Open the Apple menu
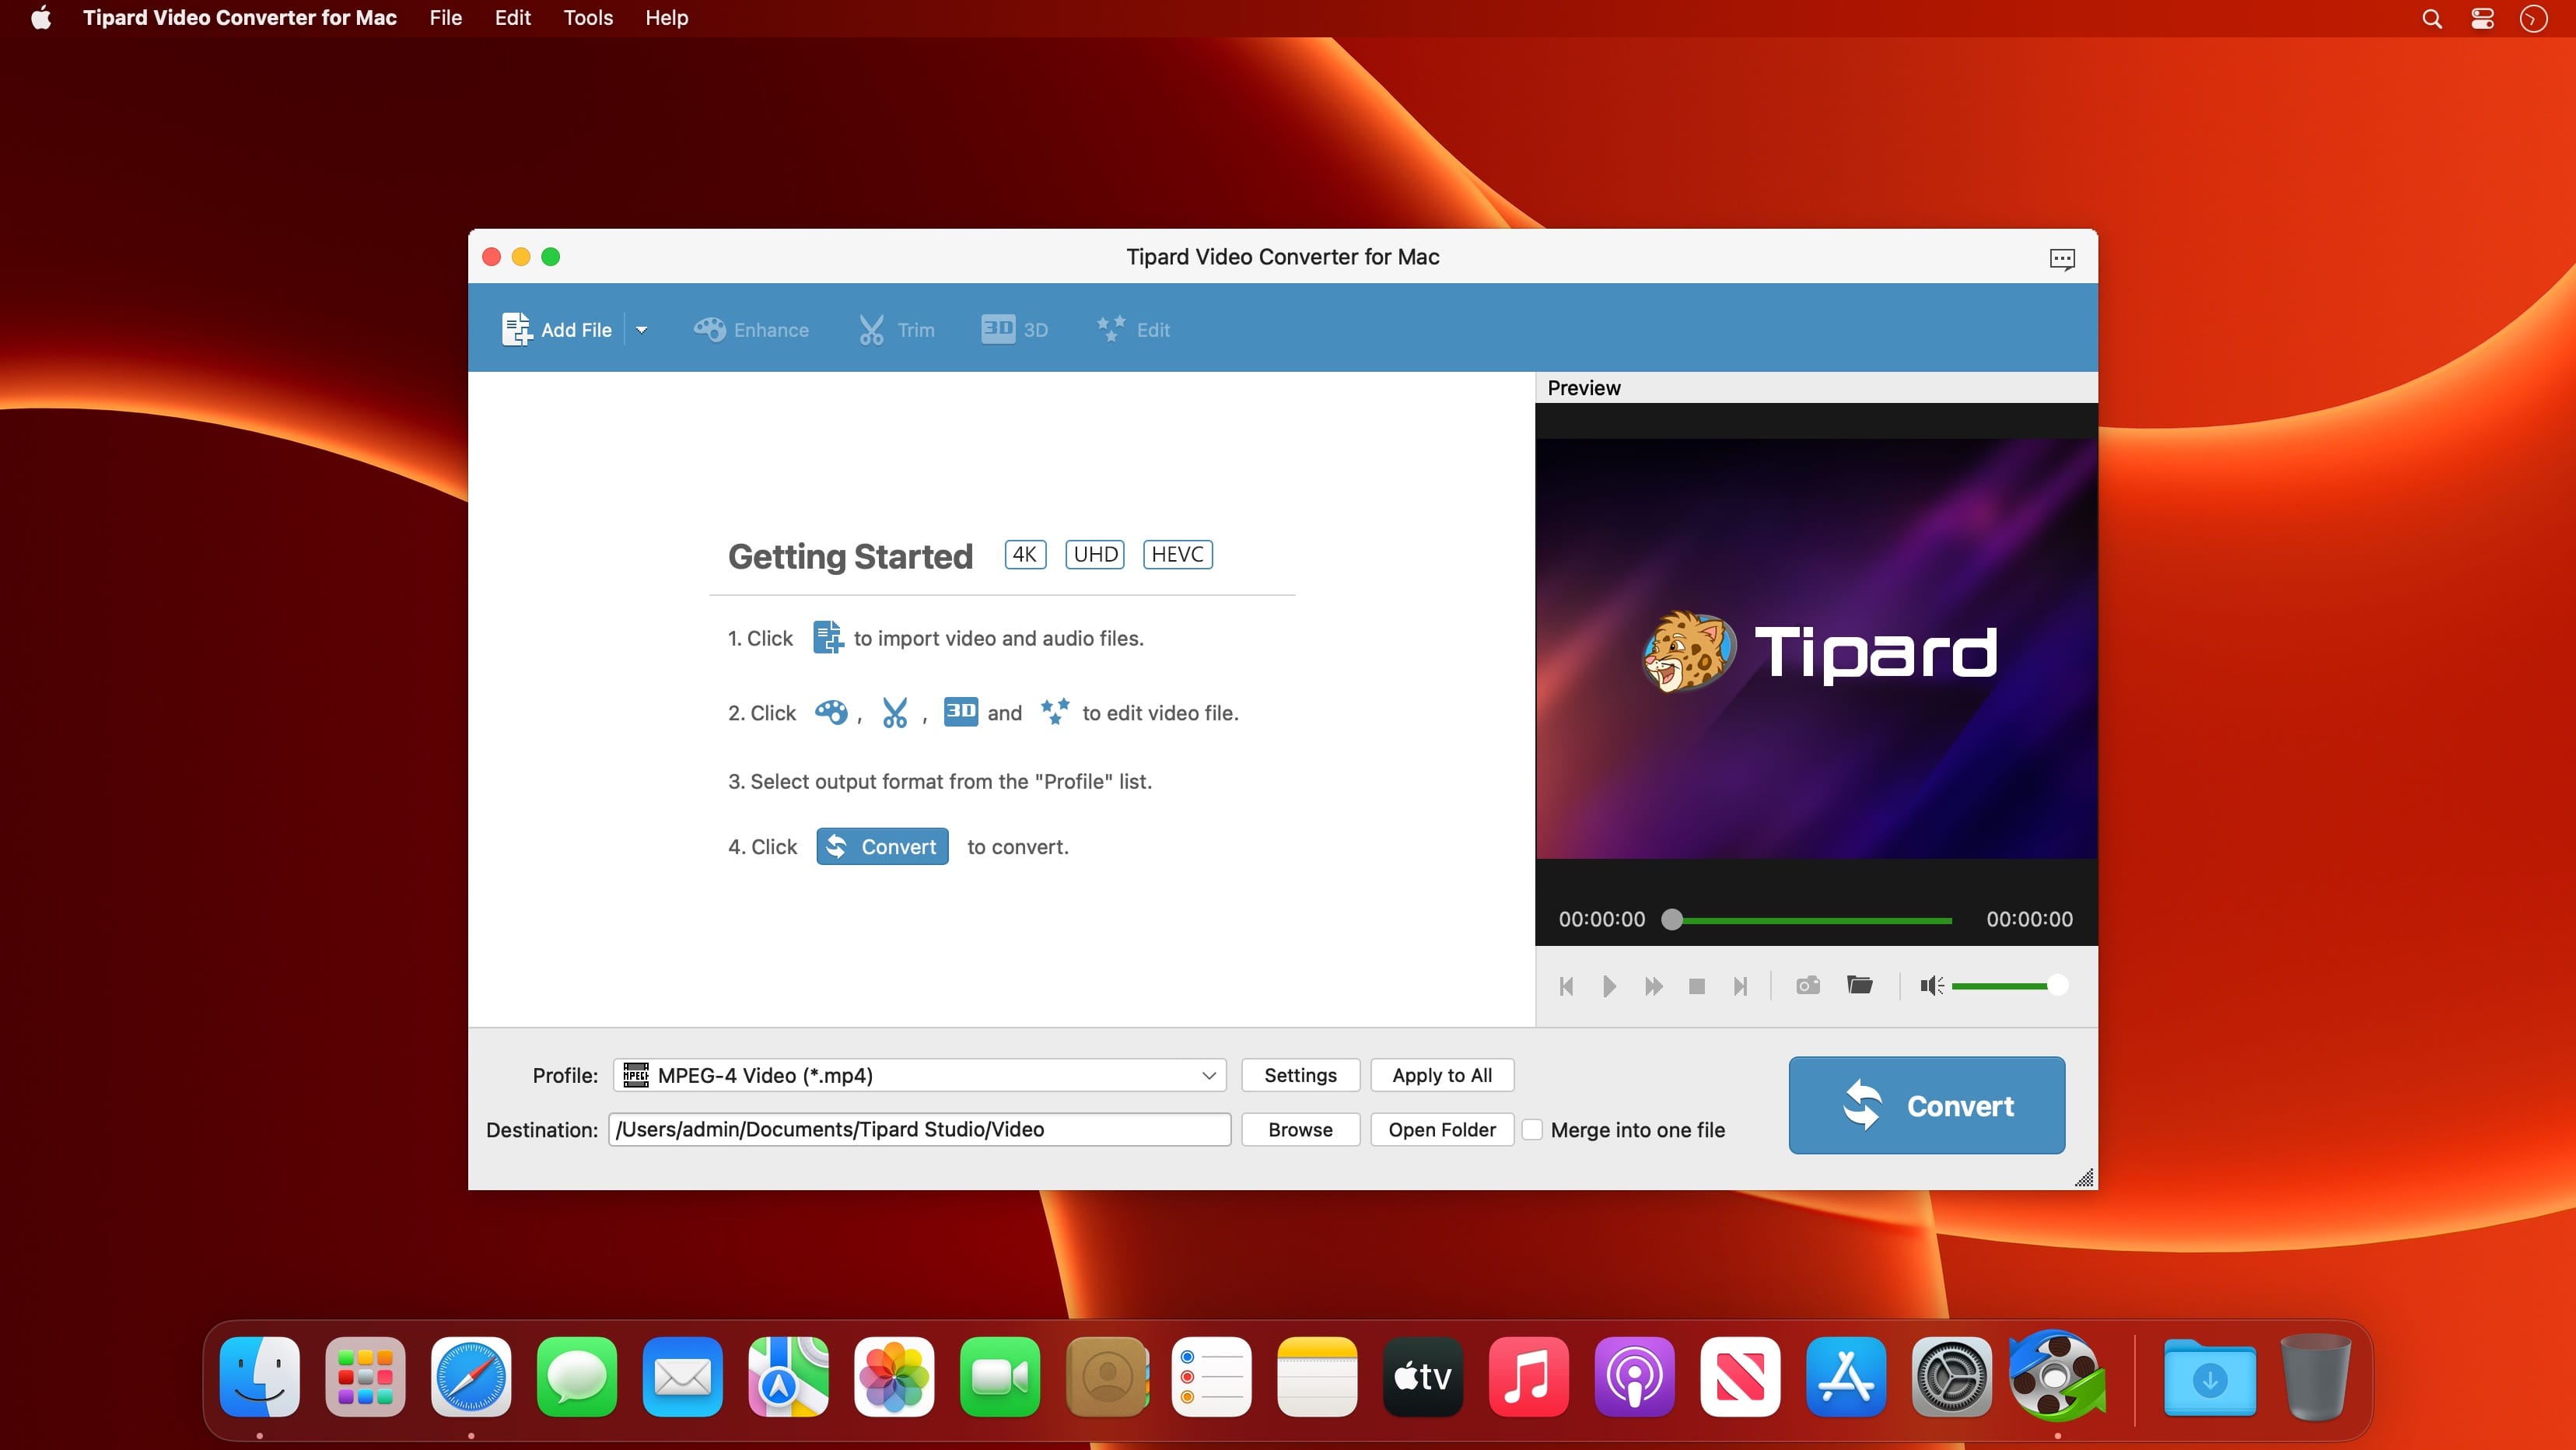 (x=41, y=18)
